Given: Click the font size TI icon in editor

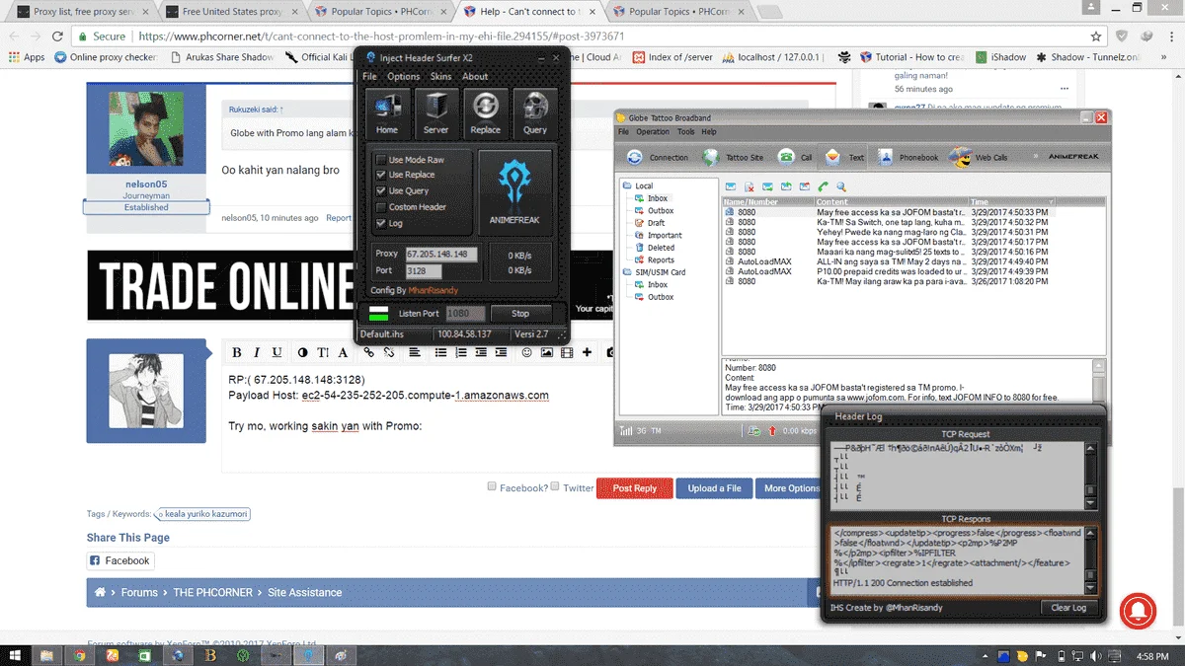Looking at the screenshot, I should (x=323, y=352).
